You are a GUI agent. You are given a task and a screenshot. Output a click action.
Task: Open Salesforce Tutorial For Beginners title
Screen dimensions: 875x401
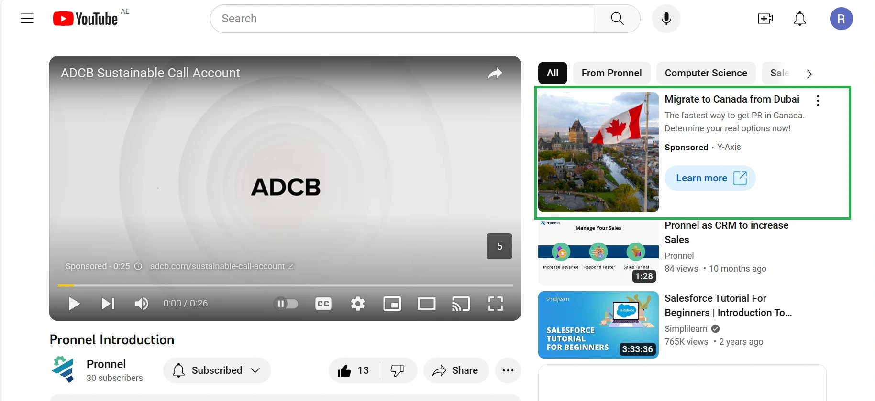(728, 306)
